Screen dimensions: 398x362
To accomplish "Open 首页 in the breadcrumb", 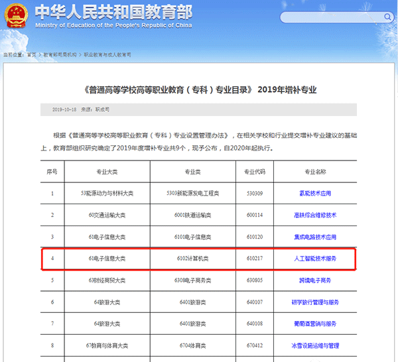I will pos(31,54).
